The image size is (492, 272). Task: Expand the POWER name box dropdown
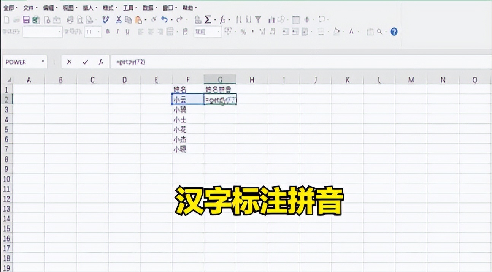coord(43,62)
